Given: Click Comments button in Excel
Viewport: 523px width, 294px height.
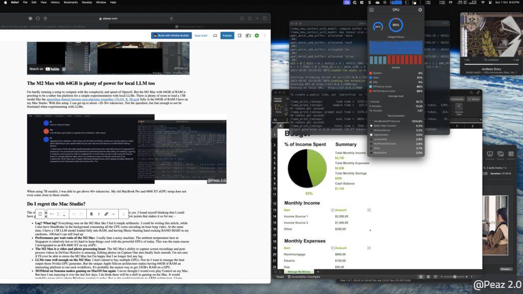Looking at the screenshot, I should [x=457, y=99].
